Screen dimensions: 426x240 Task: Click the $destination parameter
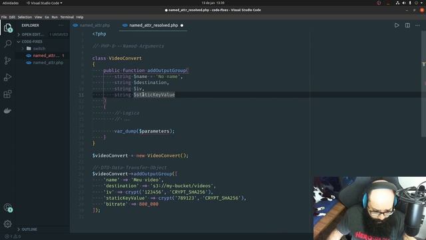coord(150,83)
